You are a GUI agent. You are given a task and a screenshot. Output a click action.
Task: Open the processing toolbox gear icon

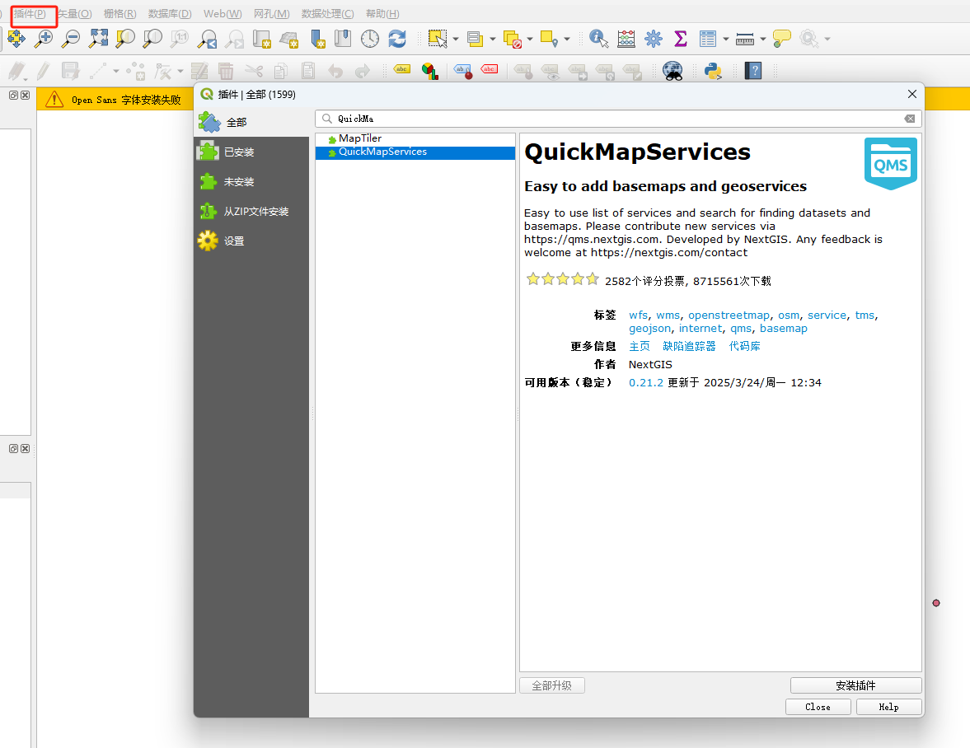click(x=654, y=38)
